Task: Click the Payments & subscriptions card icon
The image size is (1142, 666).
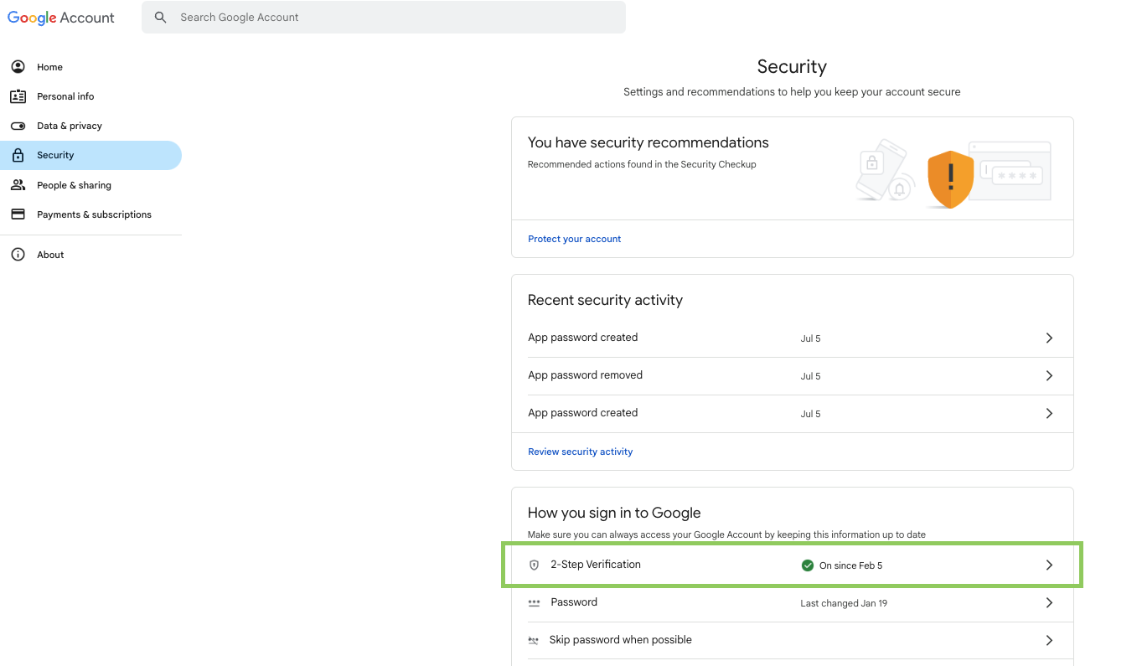Action: click(x=18, y=214)
